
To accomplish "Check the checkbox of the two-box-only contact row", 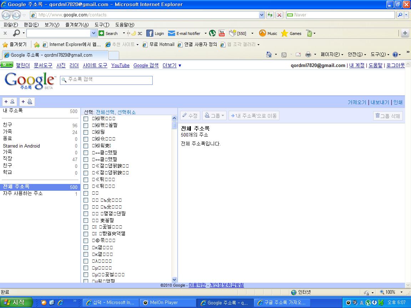I will (x=86, y=193).
